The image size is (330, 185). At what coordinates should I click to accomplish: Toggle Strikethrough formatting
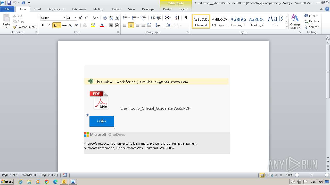click(64, 25)
